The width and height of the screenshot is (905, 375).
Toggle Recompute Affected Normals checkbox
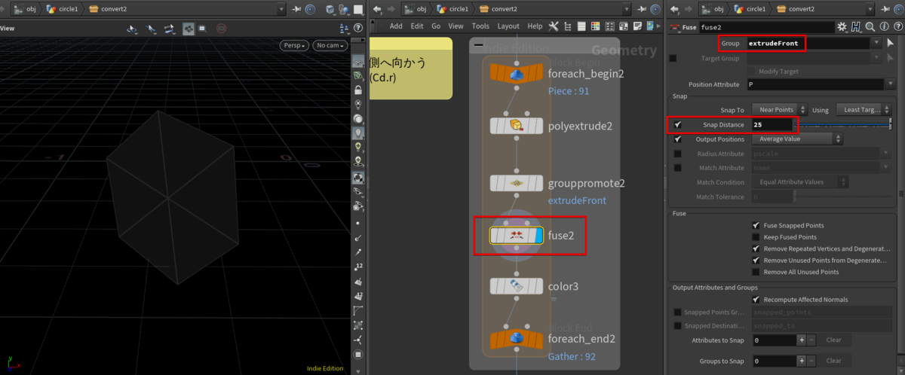tap(756, 299)
